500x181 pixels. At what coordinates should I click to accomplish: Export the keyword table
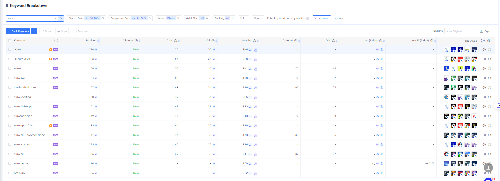click(486, 31)
